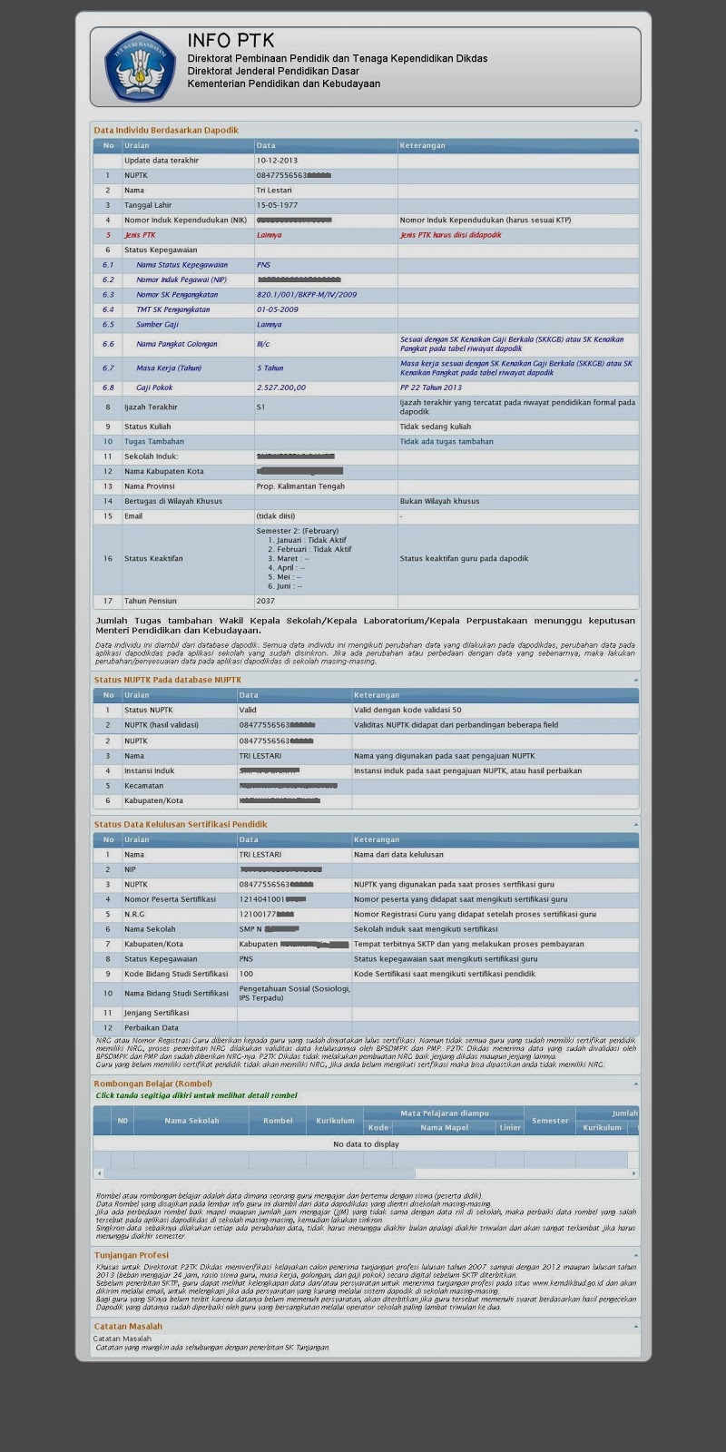This screenshot has width=726, height=1452.
Task: Click the 'Kecamatan' row label
Action: click(x=143, y=786)
